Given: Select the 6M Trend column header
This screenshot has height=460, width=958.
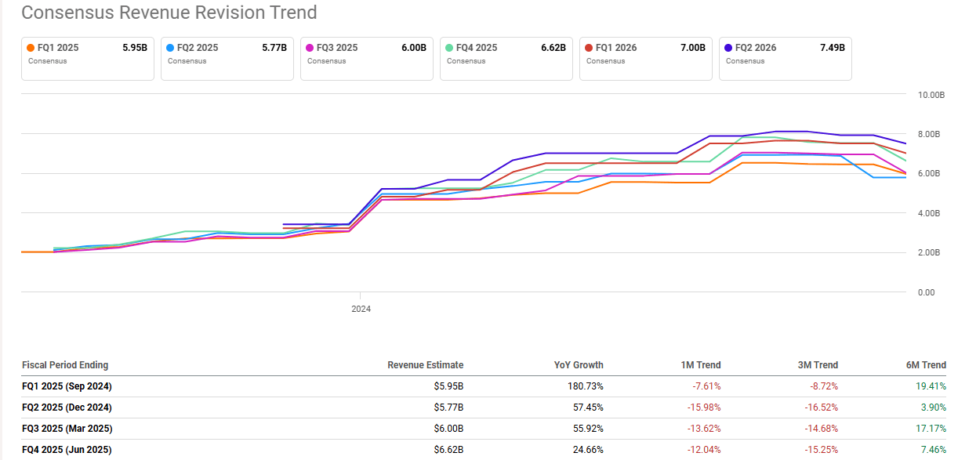Looking at the screenshot, I should point(924,365).
